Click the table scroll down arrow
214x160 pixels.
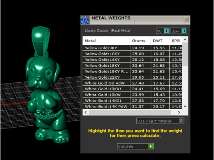coord(185,106)
